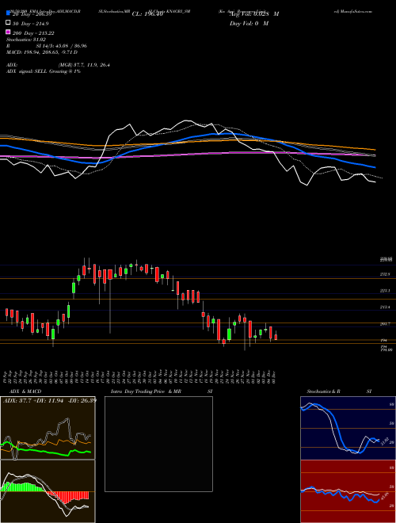Click the MACD: 198.94, 208.65 values line
396x523 pixels.
coord(42,52)
